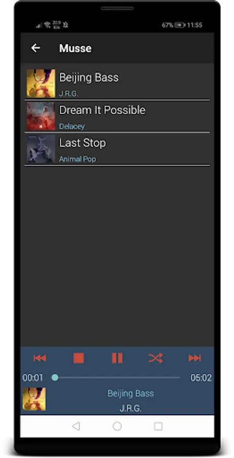Viewport: 234px width, 458px height.
Task: Click the seek slider handle
Action: [55, 378]
